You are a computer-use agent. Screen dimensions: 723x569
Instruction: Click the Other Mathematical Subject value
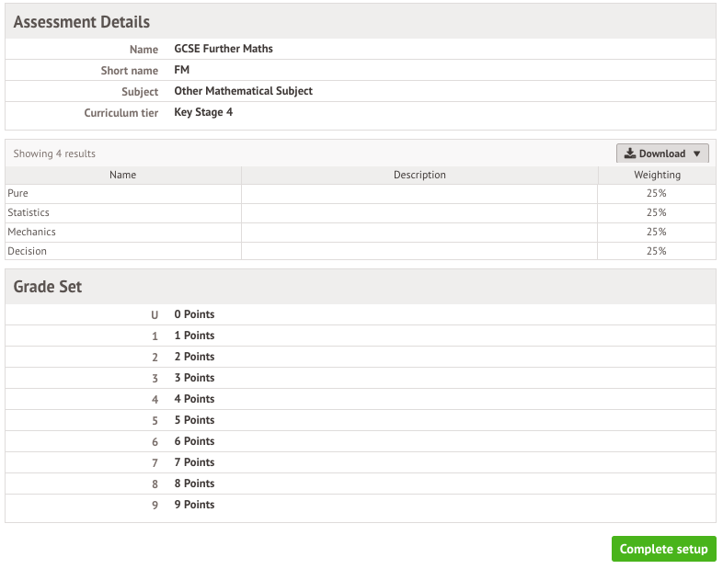pos(244,91)
